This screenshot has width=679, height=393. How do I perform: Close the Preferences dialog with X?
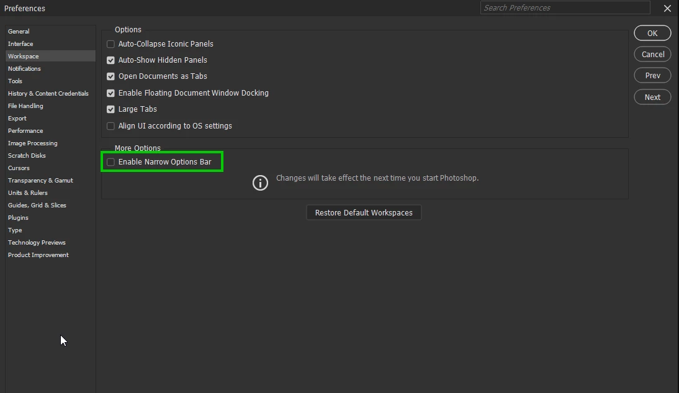point(667,8)
